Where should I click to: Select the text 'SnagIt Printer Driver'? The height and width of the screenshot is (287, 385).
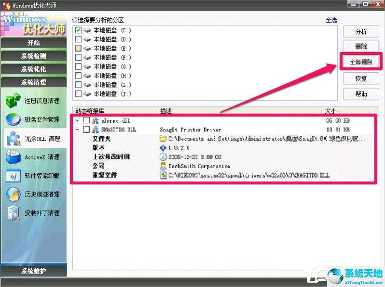[190, 130]
